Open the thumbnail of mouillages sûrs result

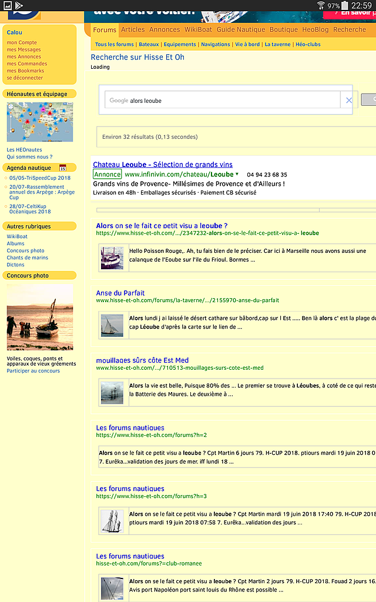pyautogui.click(x=112, y=393)
